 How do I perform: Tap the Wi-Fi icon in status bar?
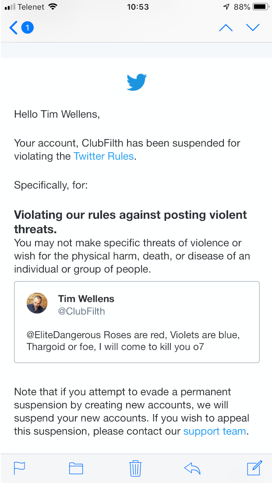click(x=53, y=7)
